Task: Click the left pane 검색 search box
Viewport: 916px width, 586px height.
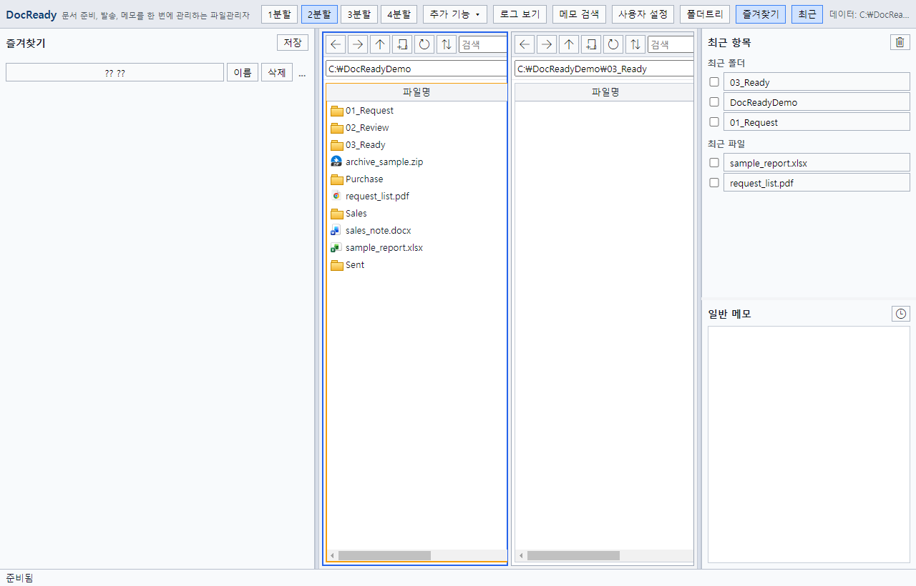Action: pos(483,44)
